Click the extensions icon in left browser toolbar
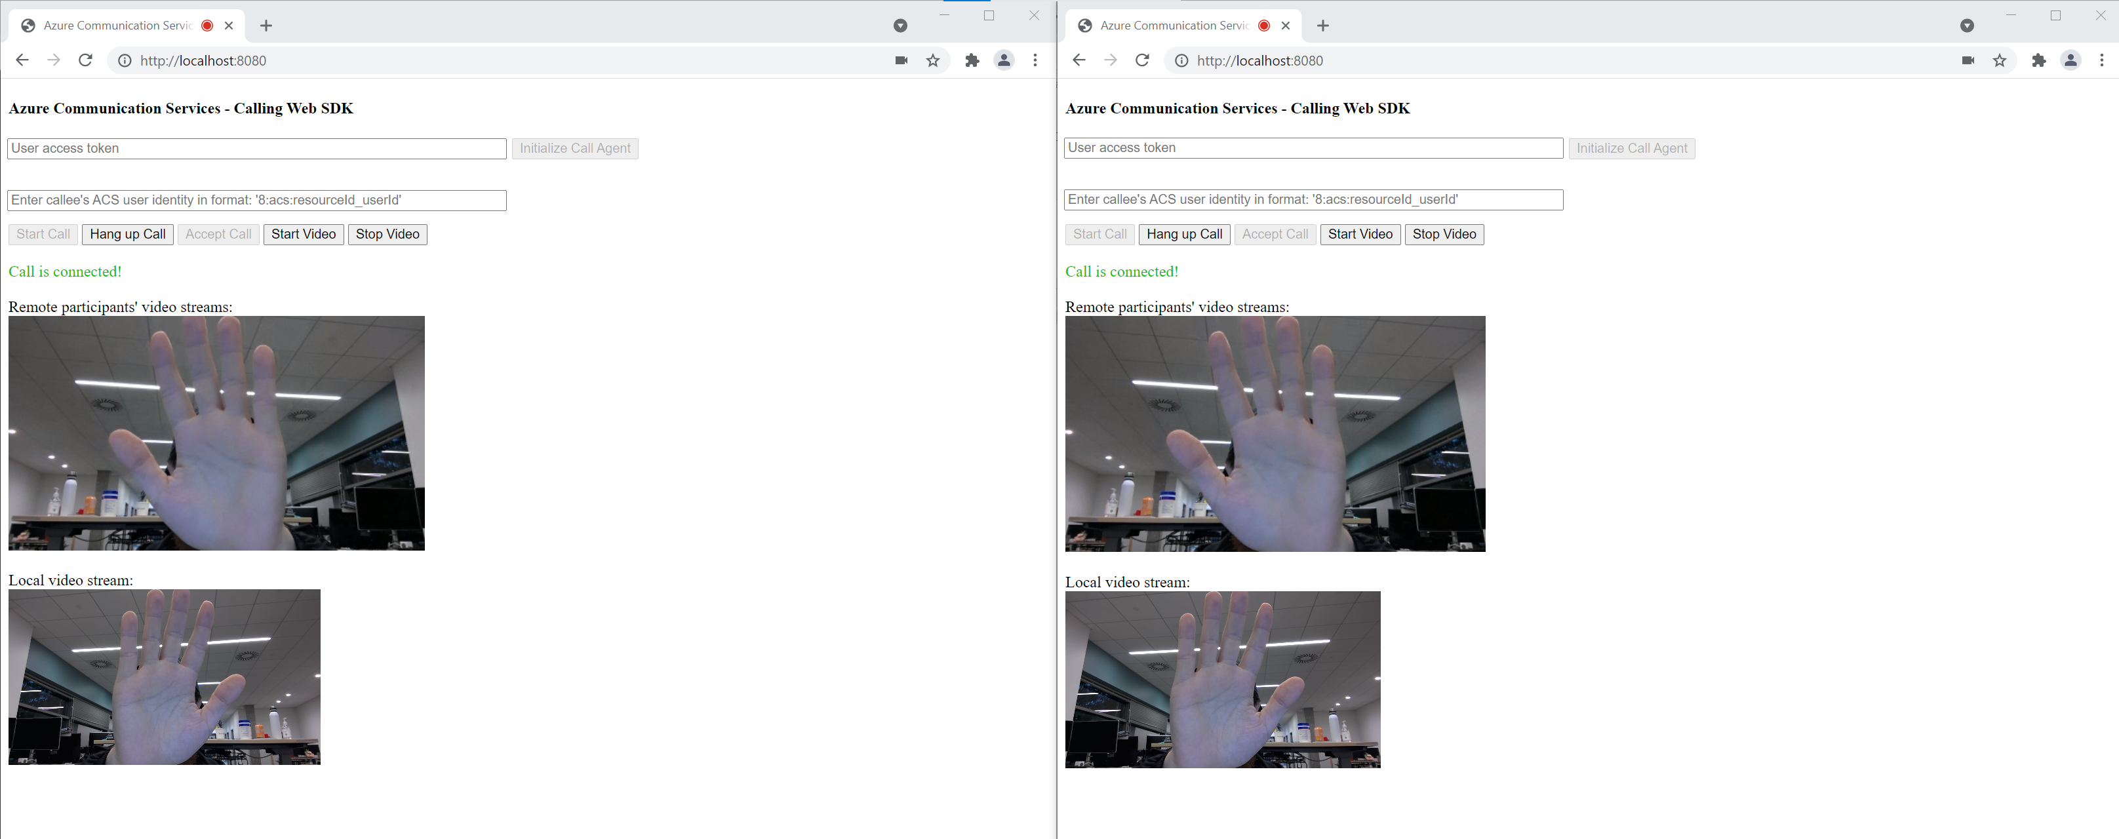 tap(972, 60)
